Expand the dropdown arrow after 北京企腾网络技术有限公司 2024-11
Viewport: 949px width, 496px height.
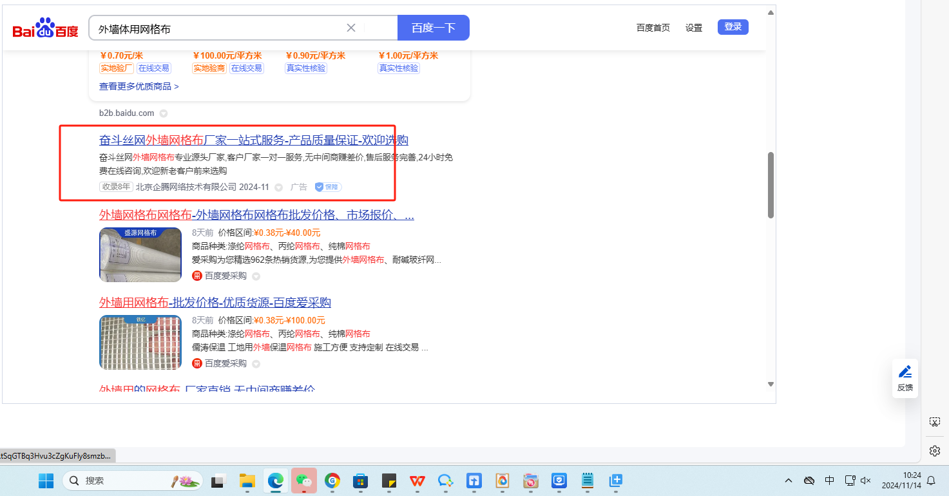(279, 187)
